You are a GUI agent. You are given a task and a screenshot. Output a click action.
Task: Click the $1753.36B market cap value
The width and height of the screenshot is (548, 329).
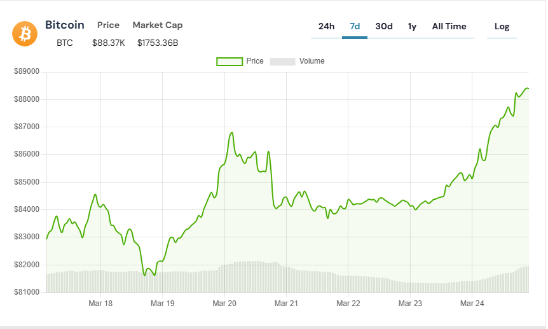click(x=158, y=43)
